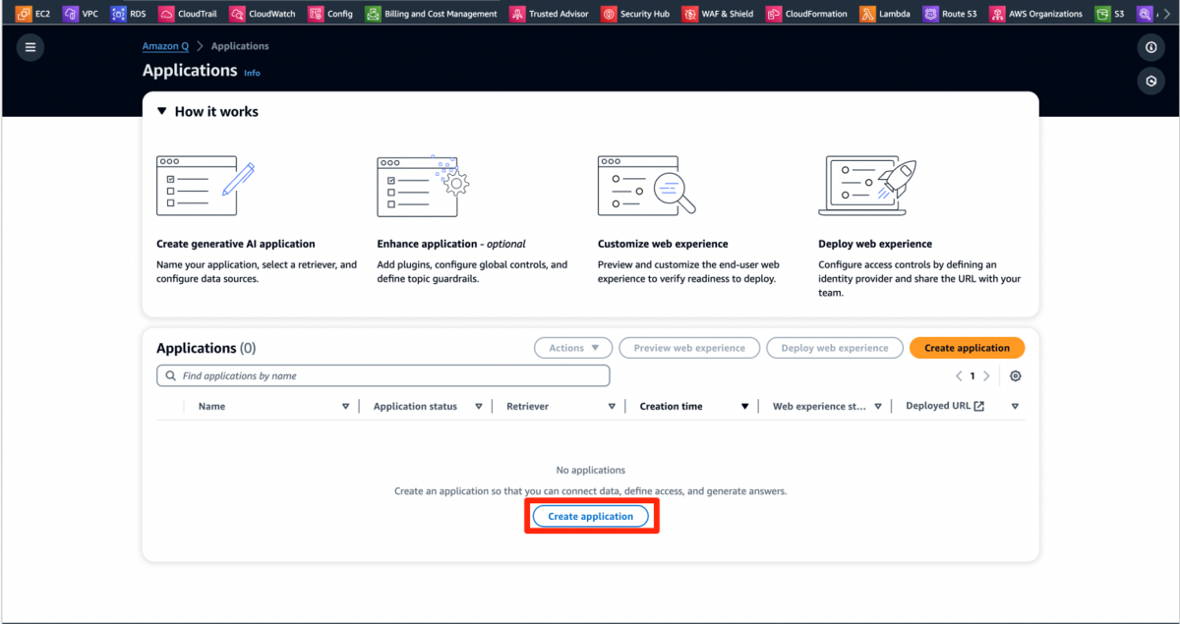This screenshot has height=624, width=1180.
Task: Click the external link icon beside Deployed URL
Action: click(978, 406)
